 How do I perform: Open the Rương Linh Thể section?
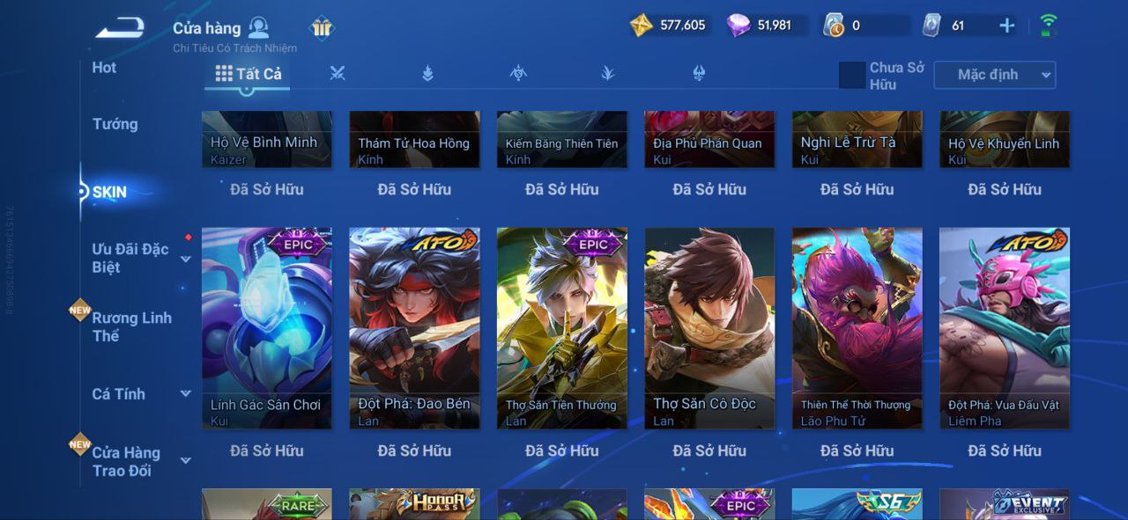[x=131, y=326]
